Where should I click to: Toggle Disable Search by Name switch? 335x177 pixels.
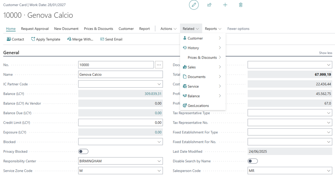click(x=252, y=161)
